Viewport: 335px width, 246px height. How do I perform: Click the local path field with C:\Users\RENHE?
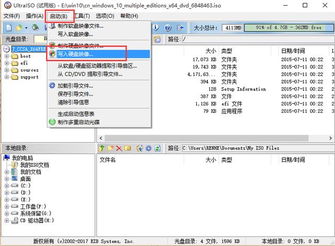pos(258,148)
